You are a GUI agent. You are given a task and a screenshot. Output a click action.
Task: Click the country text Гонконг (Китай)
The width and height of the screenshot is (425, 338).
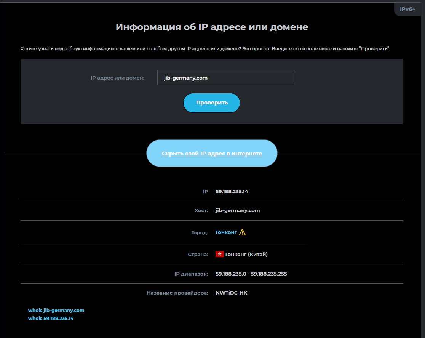pyautogui.click(x=246, y=254)
